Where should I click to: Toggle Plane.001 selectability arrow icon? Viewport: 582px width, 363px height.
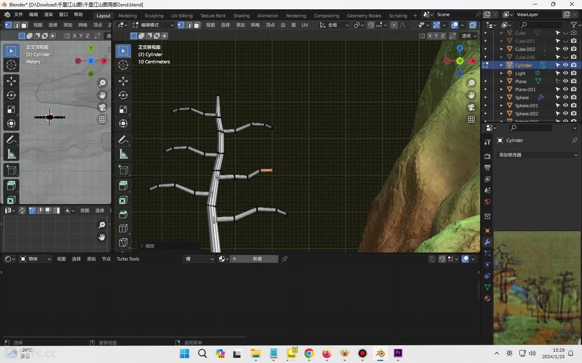[558, 89]
